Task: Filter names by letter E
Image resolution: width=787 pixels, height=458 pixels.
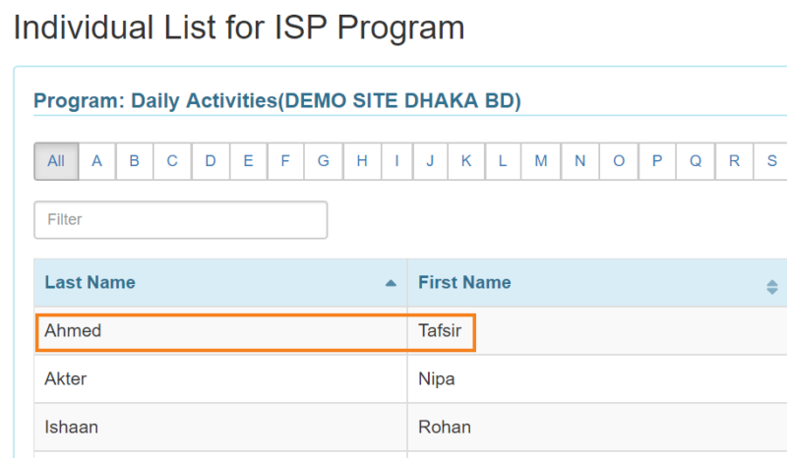Action: coord(249,161)
